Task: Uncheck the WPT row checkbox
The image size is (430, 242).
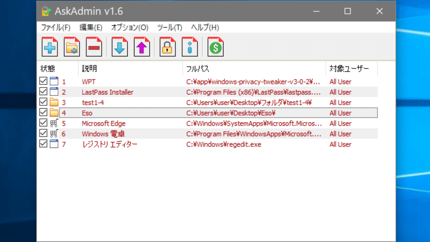Action: coord(43,81)
